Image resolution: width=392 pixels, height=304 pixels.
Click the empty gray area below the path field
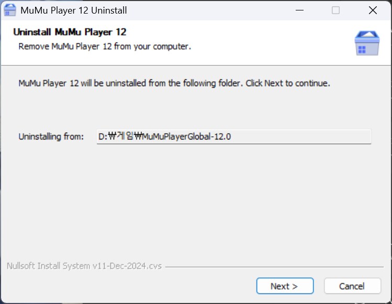point(195,200)
